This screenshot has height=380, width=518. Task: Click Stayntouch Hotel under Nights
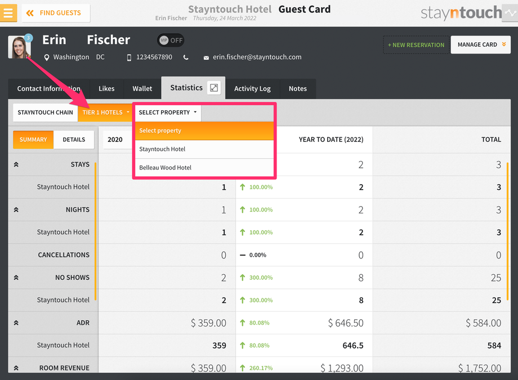63,232
